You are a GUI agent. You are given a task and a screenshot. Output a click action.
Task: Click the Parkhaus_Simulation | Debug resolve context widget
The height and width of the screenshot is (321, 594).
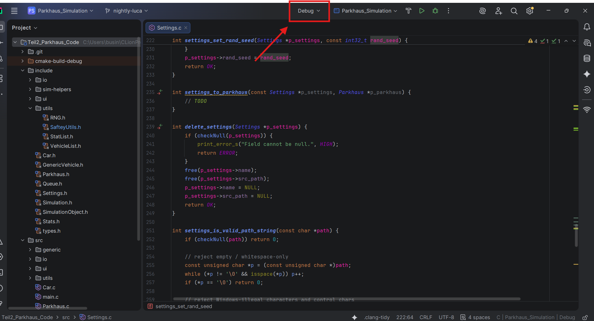tap(536, 317)
